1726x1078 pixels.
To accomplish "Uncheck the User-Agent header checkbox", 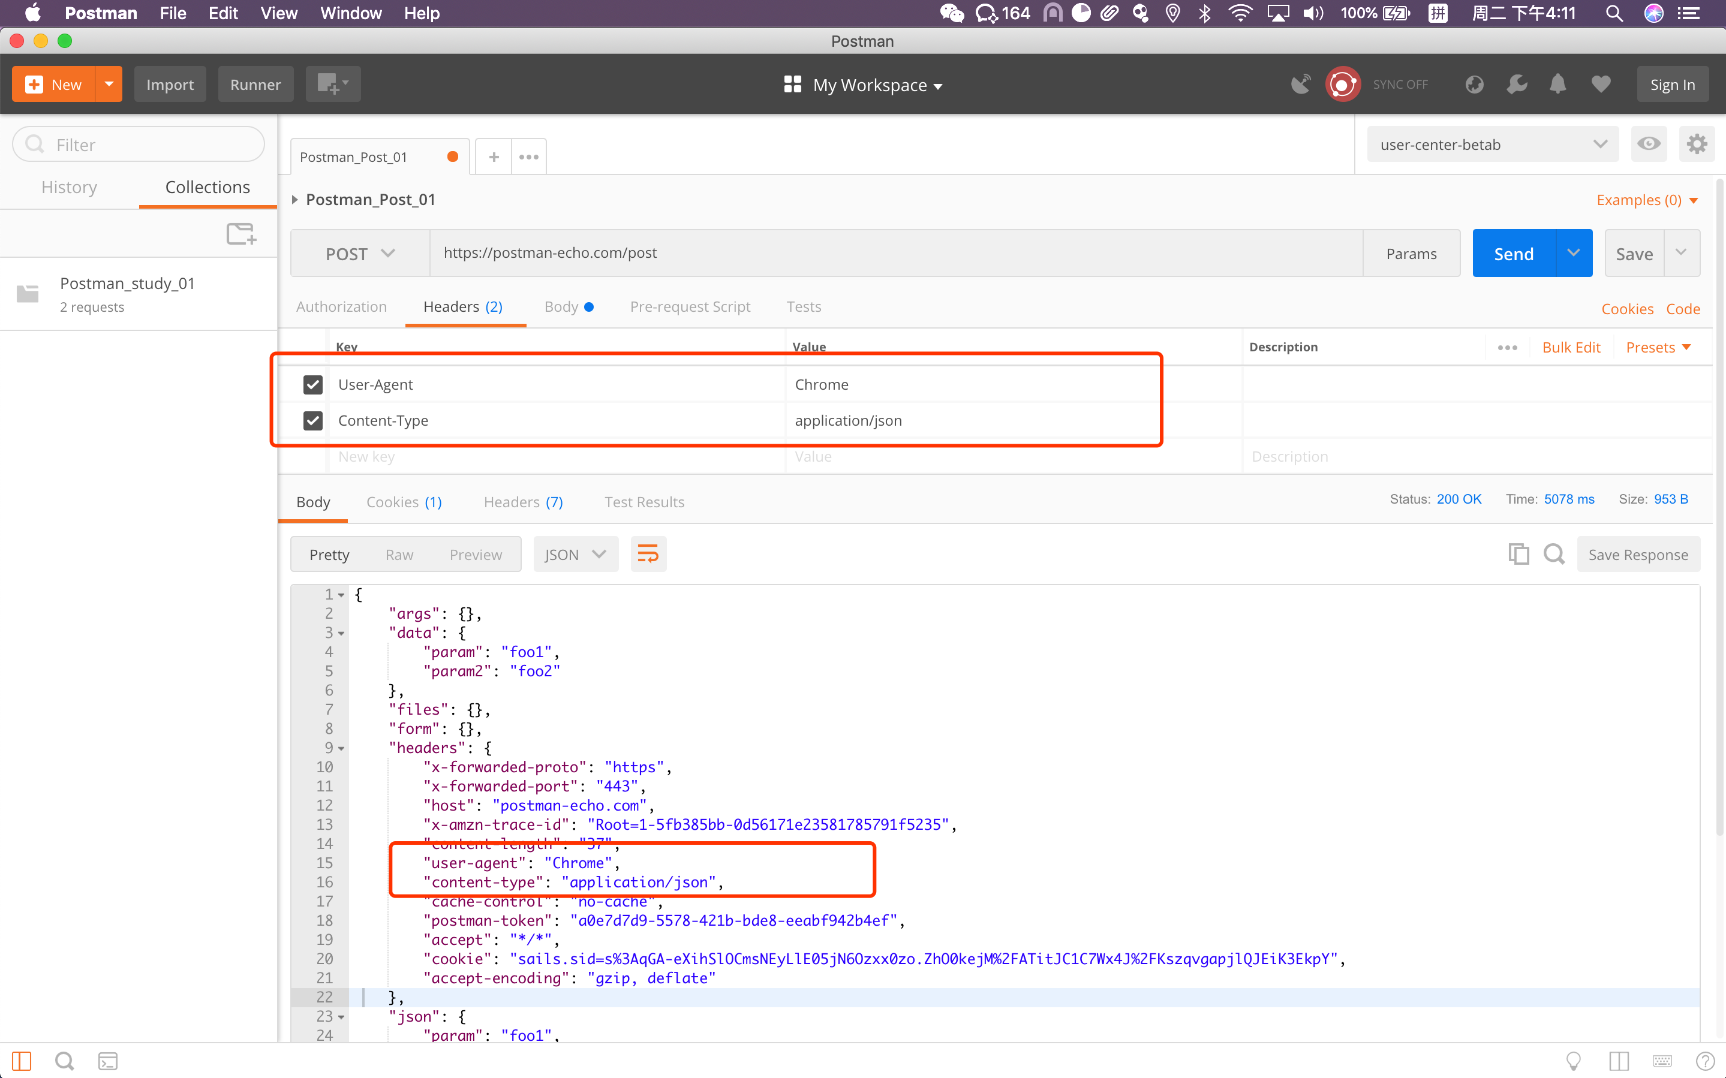I will 312,384.
